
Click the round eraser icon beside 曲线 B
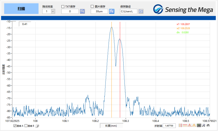click(37, 126)
